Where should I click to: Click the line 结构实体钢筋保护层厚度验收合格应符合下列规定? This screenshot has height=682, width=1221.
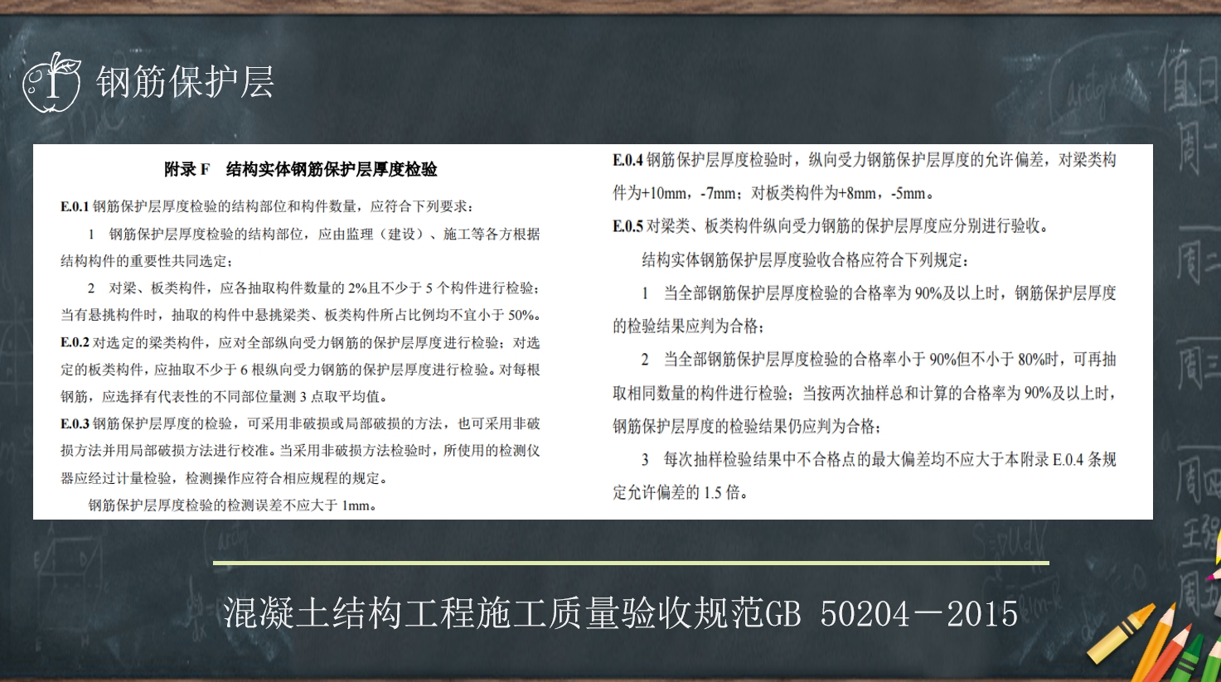click(x=806, y=259)
